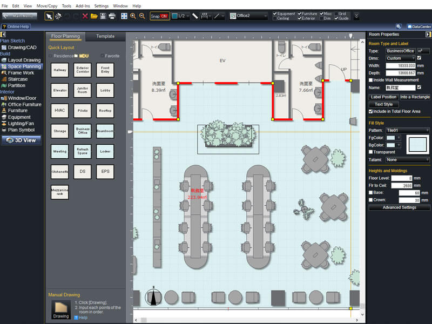Click the Print icon in toolbar

pyautogui.click(x=112, y=16)
